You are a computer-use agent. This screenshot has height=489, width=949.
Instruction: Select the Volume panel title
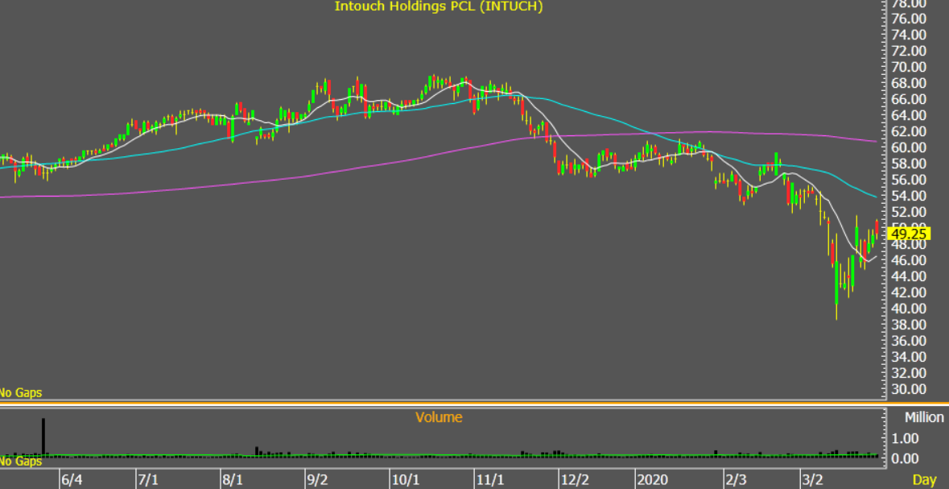(439, 417)
